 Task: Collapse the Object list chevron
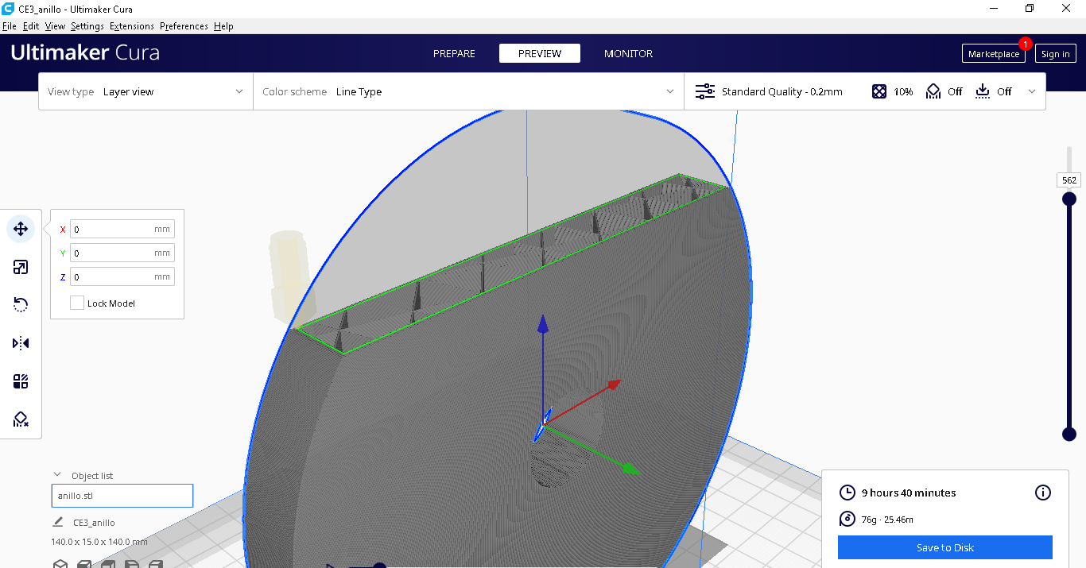[x=57, y=475]
